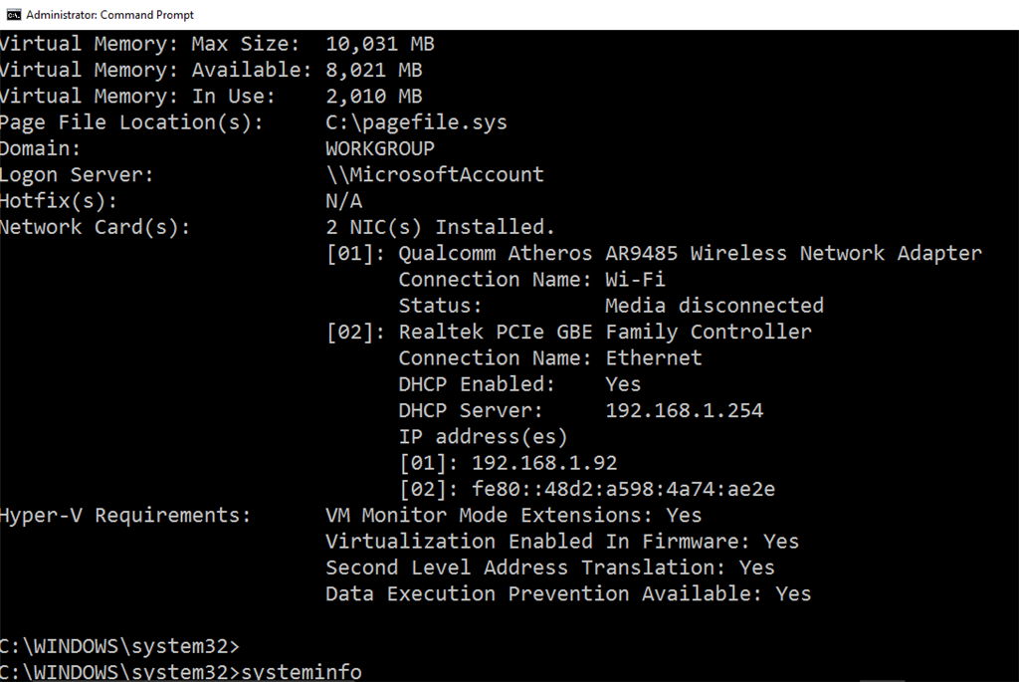Click the C:\pagefile.sys location text

[x=416, y=122]
